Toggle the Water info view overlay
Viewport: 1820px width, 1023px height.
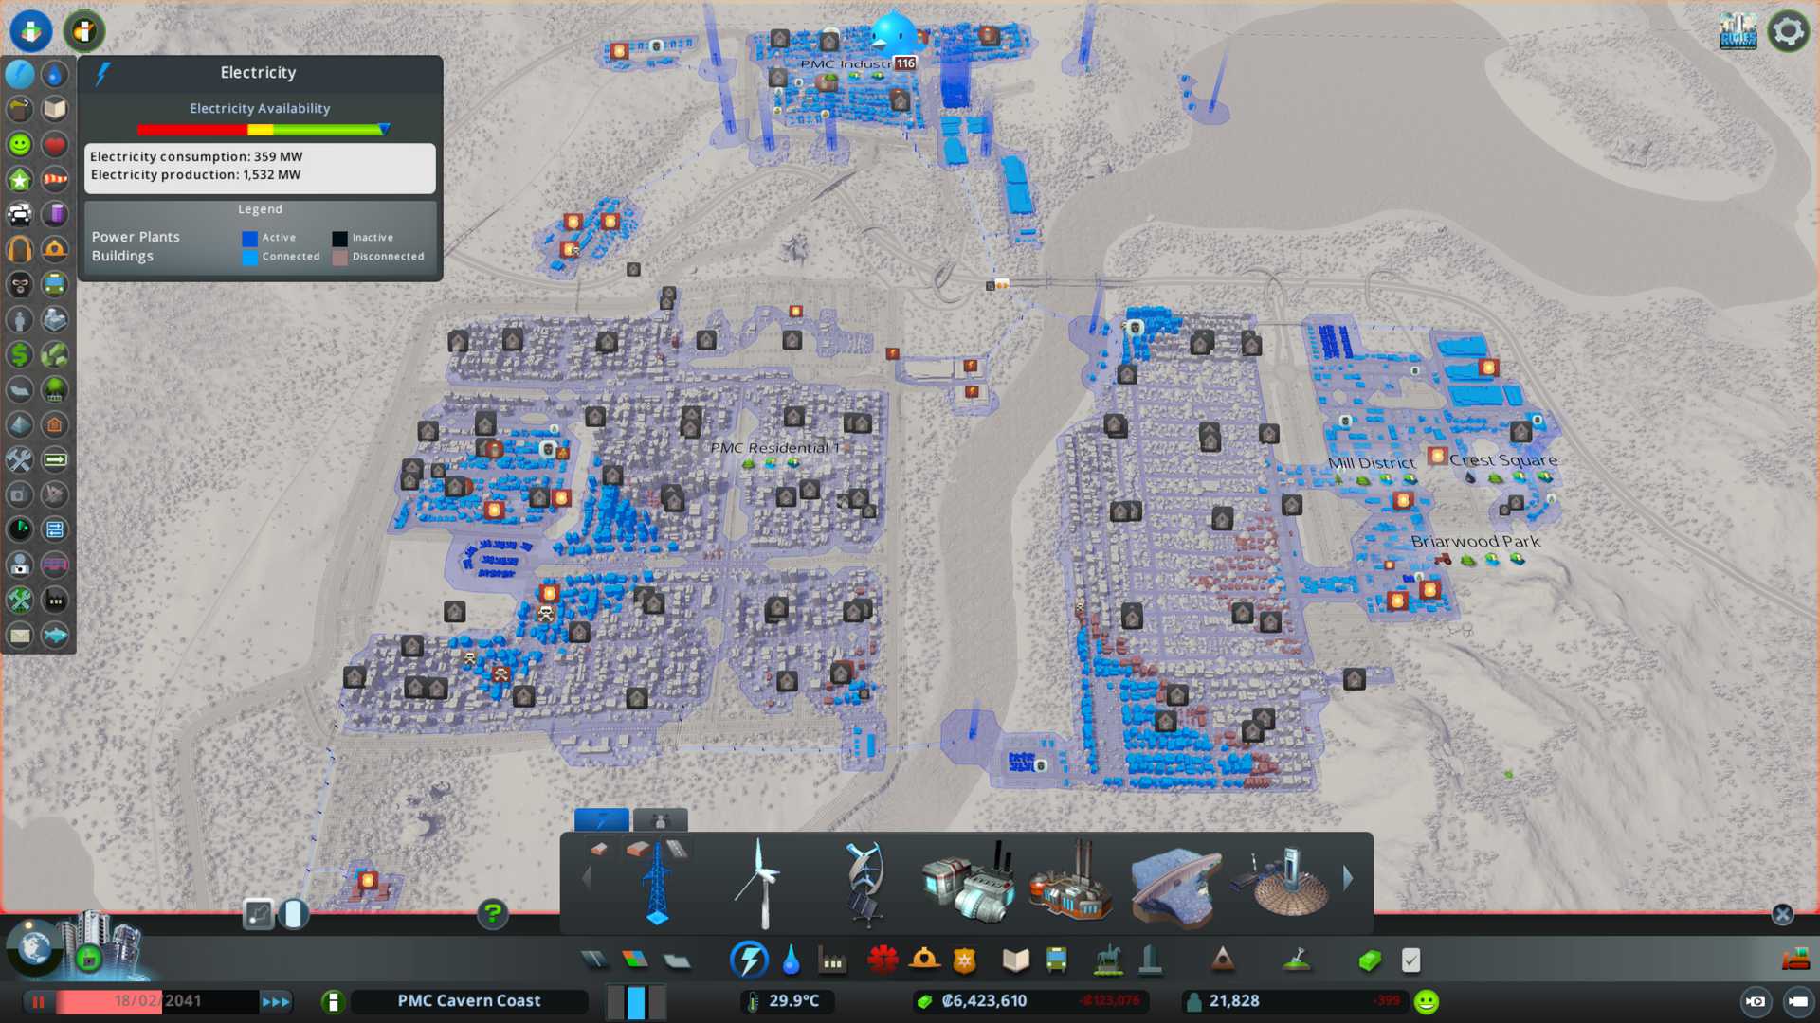(x=54, y=74)
